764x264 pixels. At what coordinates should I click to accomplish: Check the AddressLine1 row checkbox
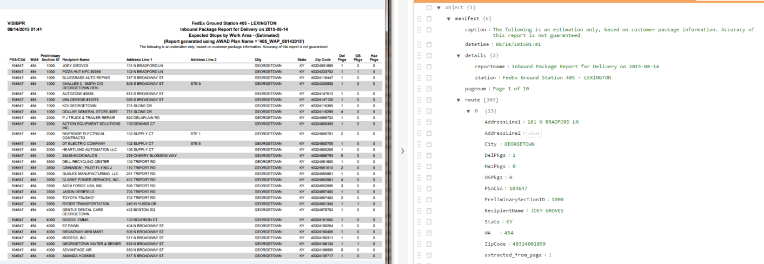point(429,122)
